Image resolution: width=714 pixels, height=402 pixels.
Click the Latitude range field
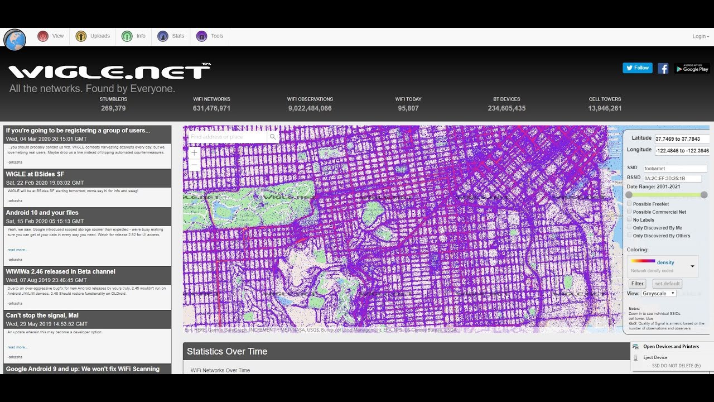(x=682, y=138)
